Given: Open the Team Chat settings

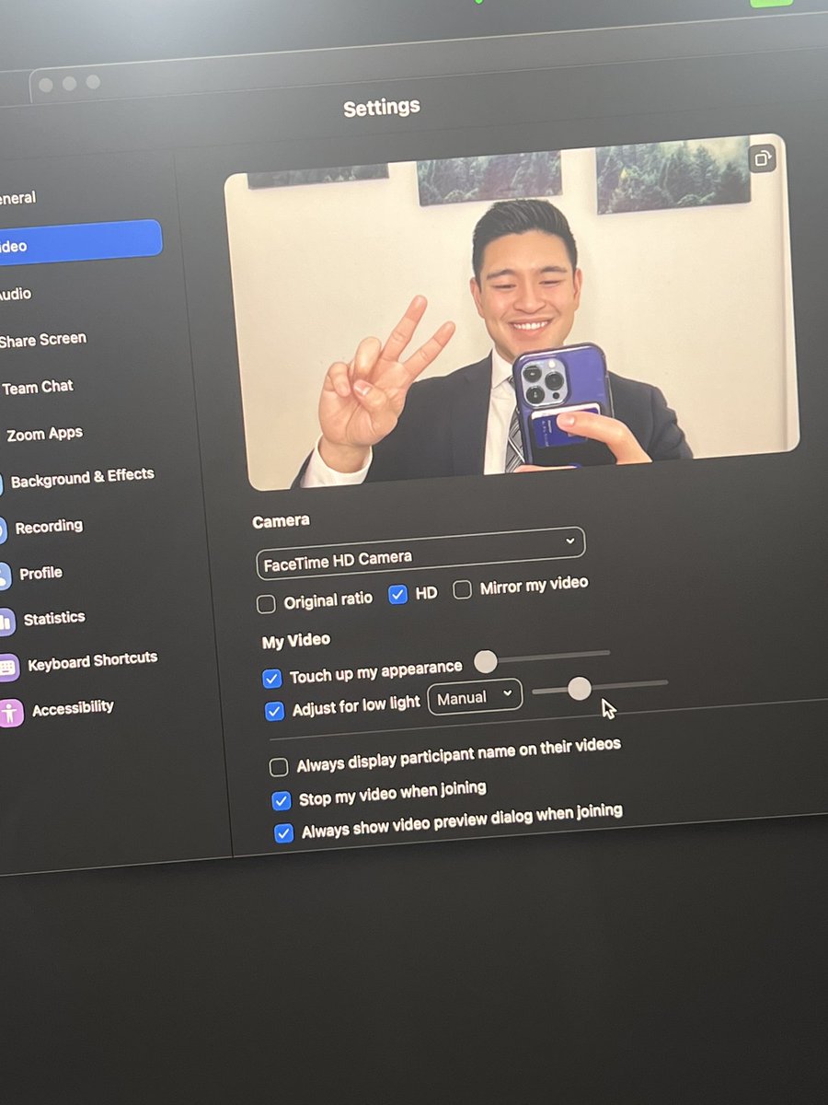Looking at the screenshot, I should (37, 388).
